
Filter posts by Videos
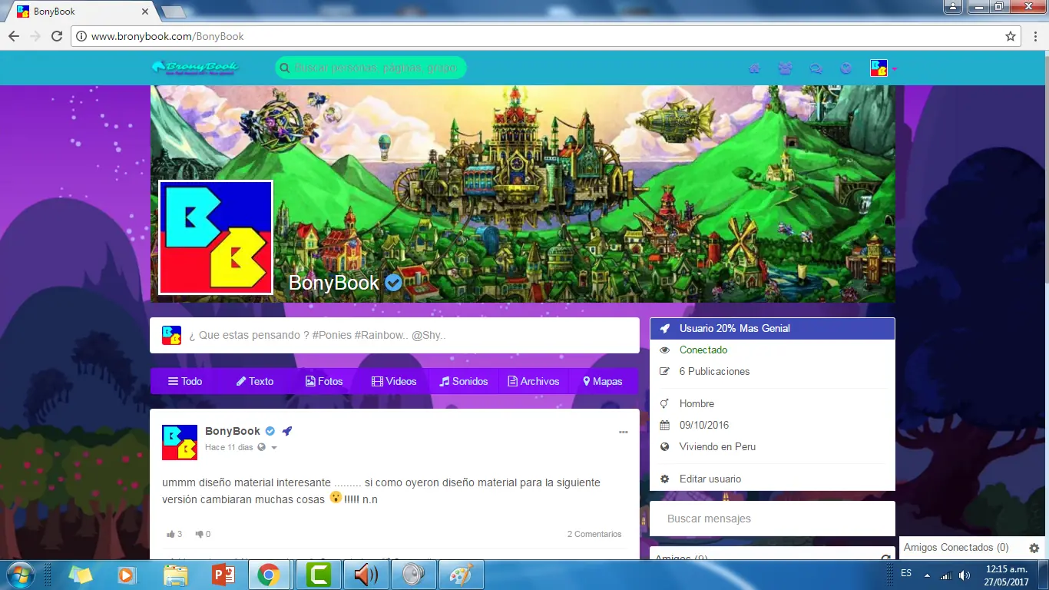tap(394, 381)
